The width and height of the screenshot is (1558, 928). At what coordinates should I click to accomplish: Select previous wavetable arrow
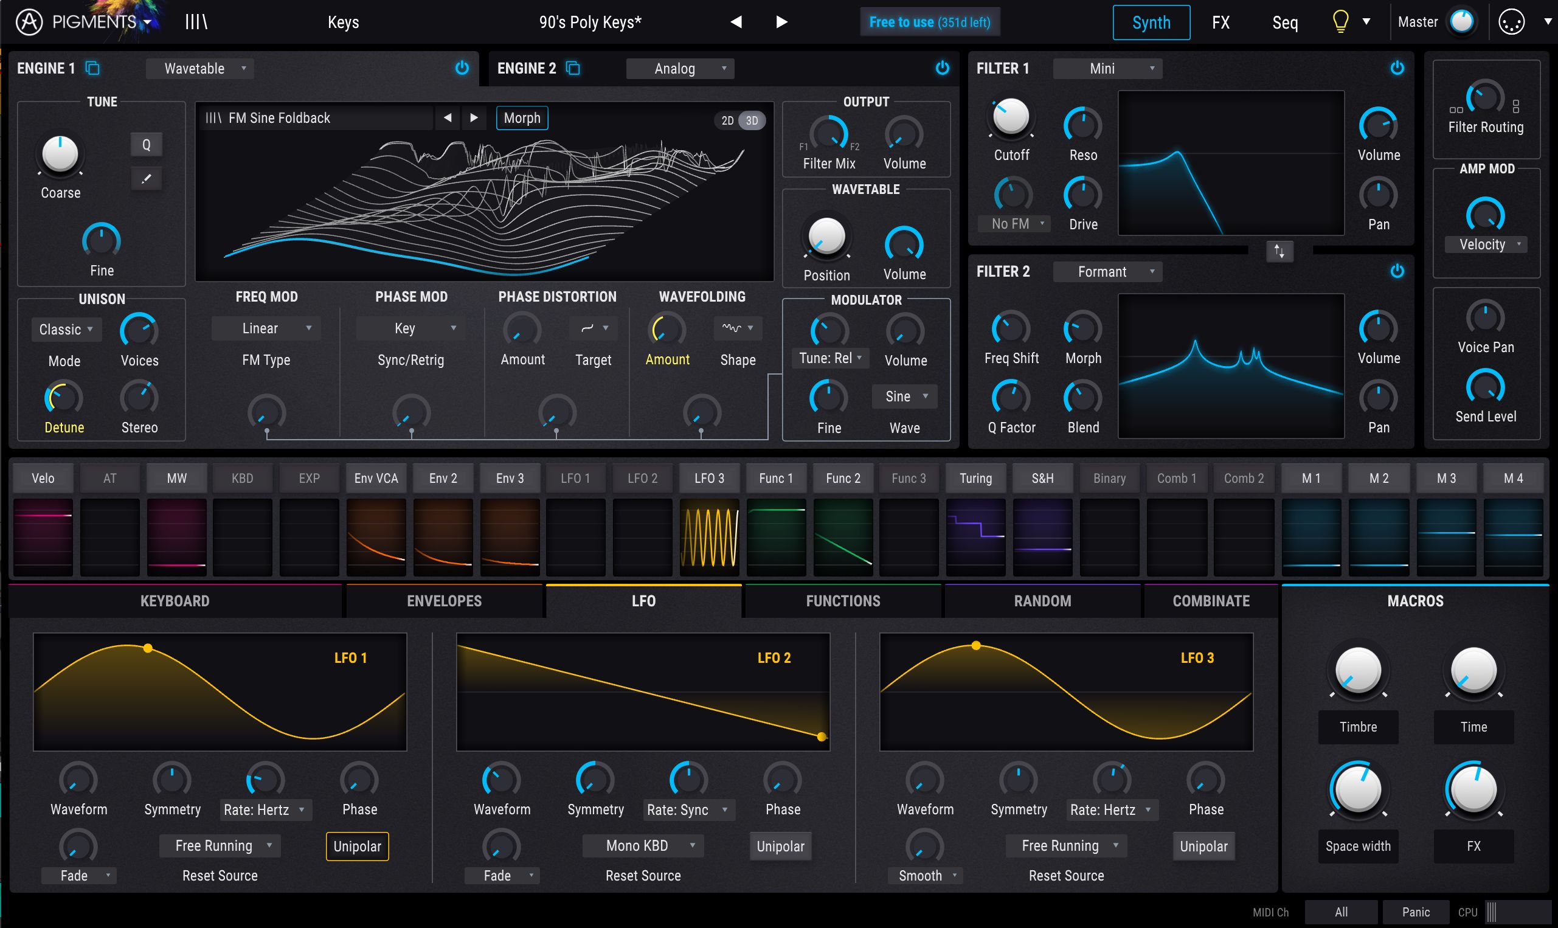[x=448, y=117]
